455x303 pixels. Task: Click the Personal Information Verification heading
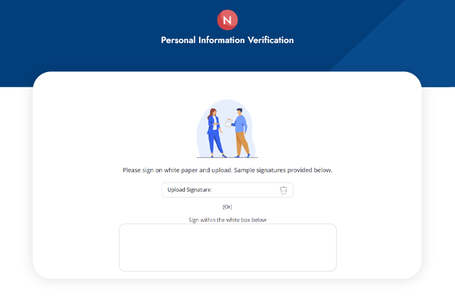(227, 40)
